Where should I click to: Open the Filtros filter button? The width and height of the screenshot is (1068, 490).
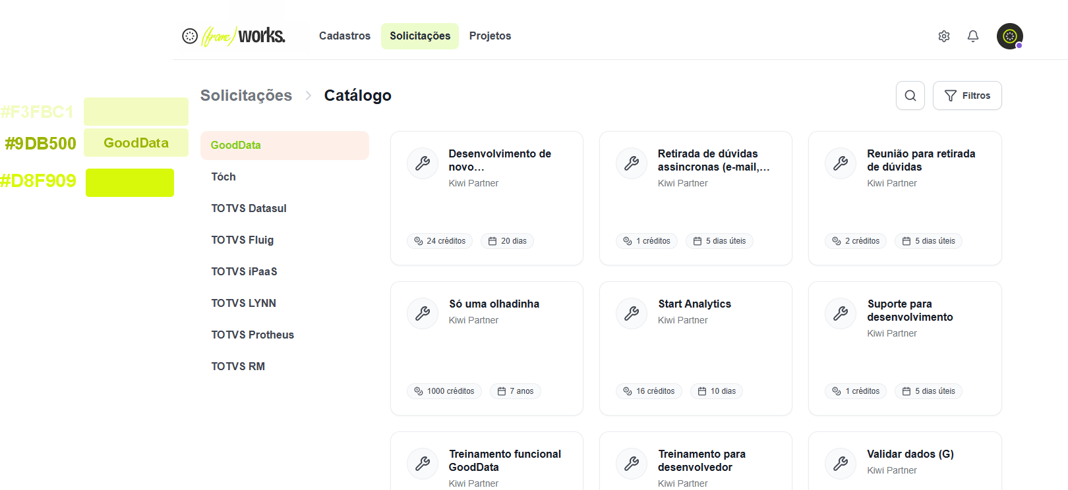click(x=967, y=95)
